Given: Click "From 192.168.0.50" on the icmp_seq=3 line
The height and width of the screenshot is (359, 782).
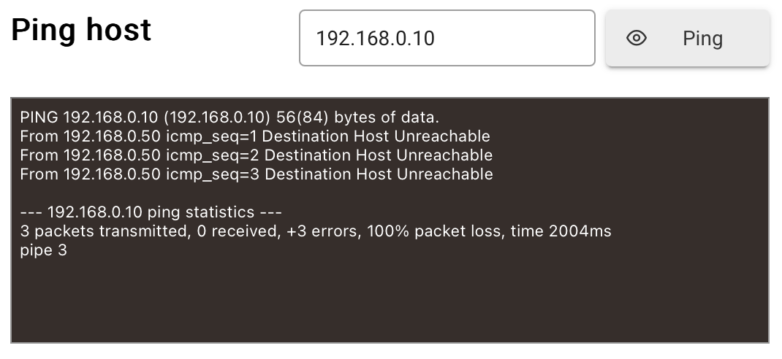Looking at the screenshot, I should coord(91,174).
